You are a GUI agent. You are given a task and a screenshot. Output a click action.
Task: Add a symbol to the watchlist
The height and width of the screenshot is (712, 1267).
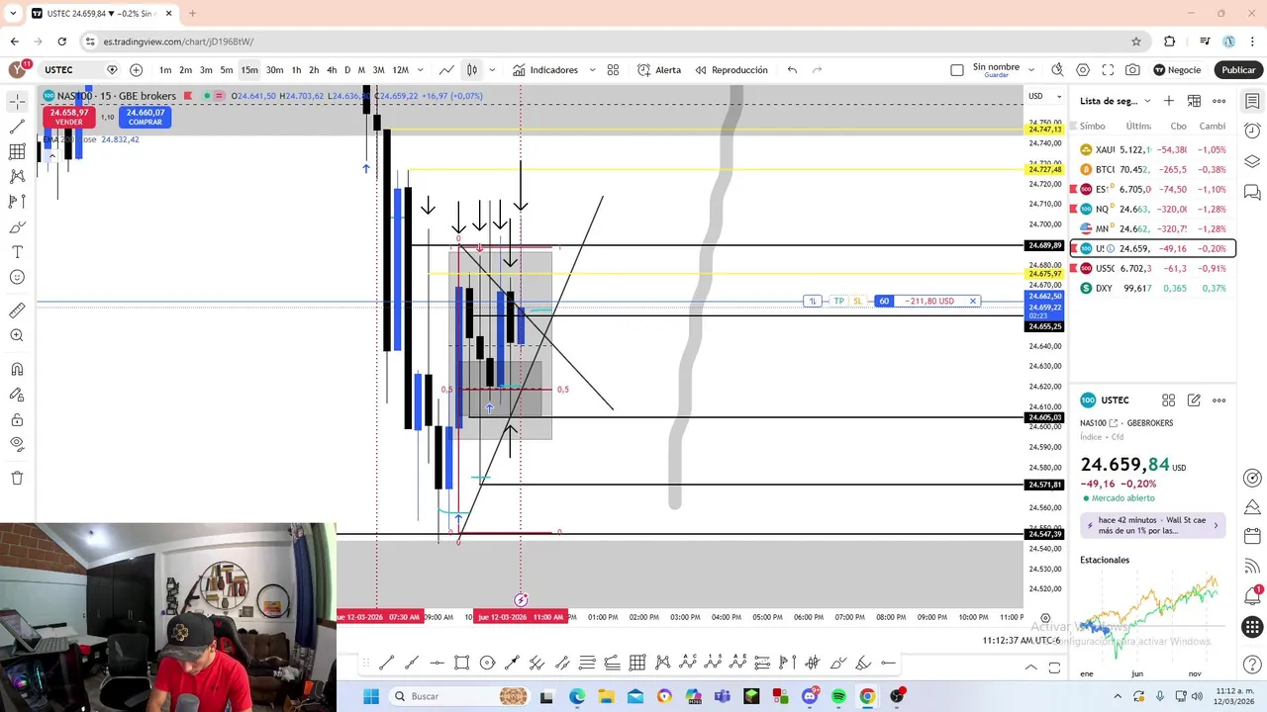[1169, 101]
